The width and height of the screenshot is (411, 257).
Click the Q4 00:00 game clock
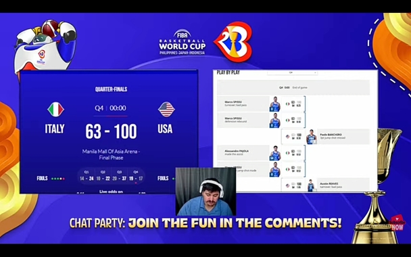111,108
